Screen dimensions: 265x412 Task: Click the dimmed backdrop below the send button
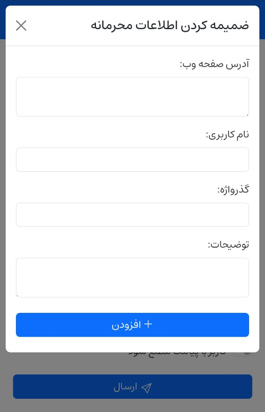coord(132,406)
